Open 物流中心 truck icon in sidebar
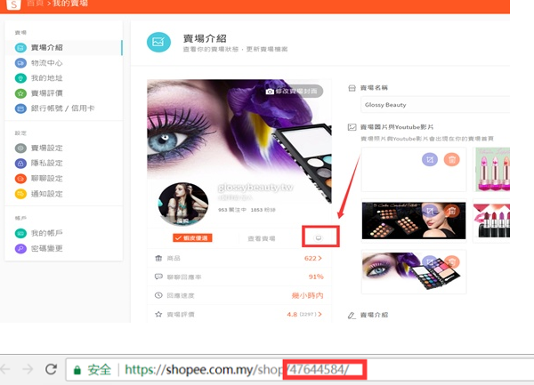This screenshot has height=385, width=534. click(x=20, y=63)
